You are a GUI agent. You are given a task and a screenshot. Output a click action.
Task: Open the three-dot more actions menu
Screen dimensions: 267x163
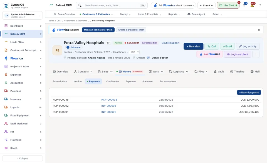click(256, 54)
